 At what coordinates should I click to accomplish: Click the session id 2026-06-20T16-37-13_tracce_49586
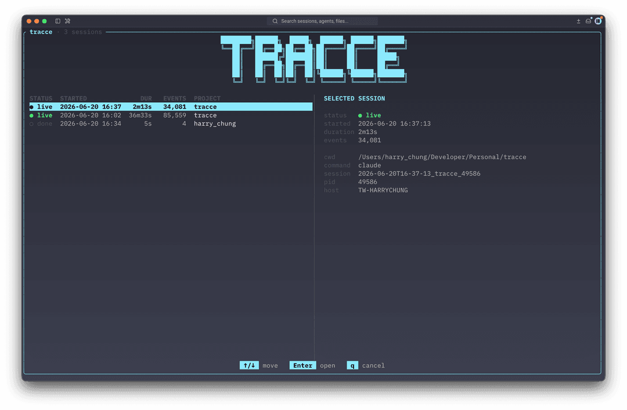(x=419, y=174)
